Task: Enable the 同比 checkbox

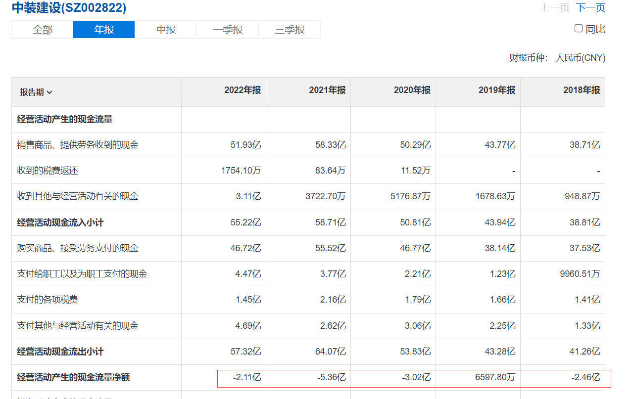Action: click(x=579, y=29)
